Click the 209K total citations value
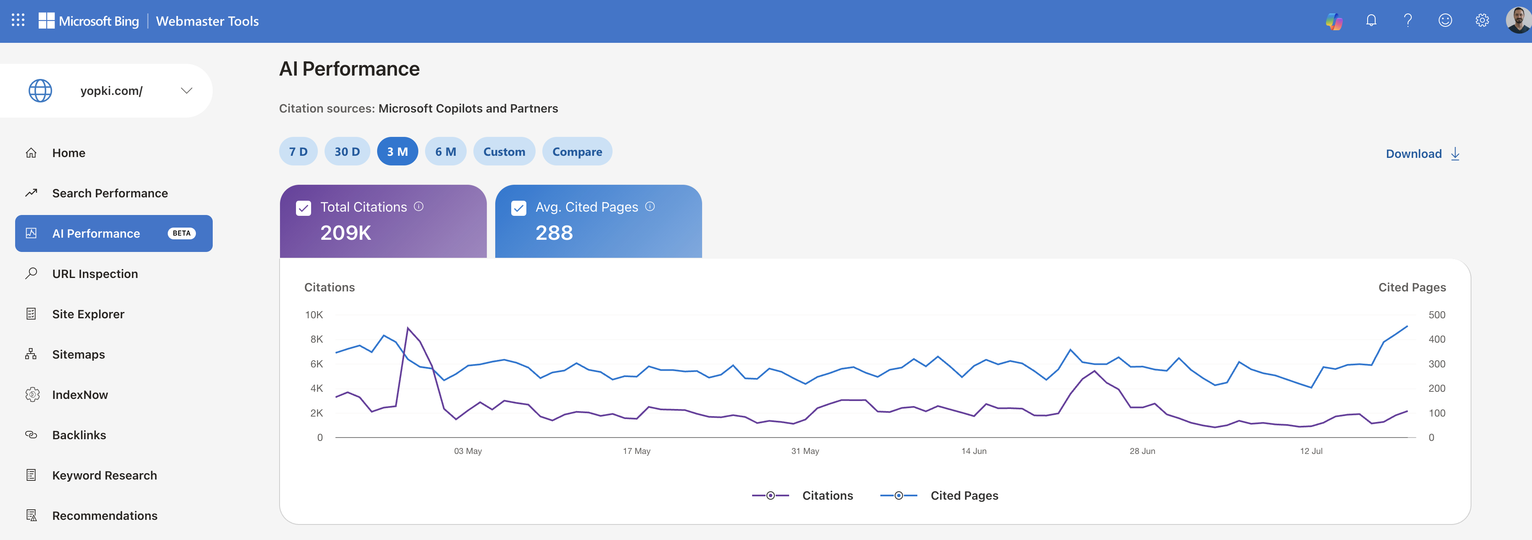 (346, 233)
